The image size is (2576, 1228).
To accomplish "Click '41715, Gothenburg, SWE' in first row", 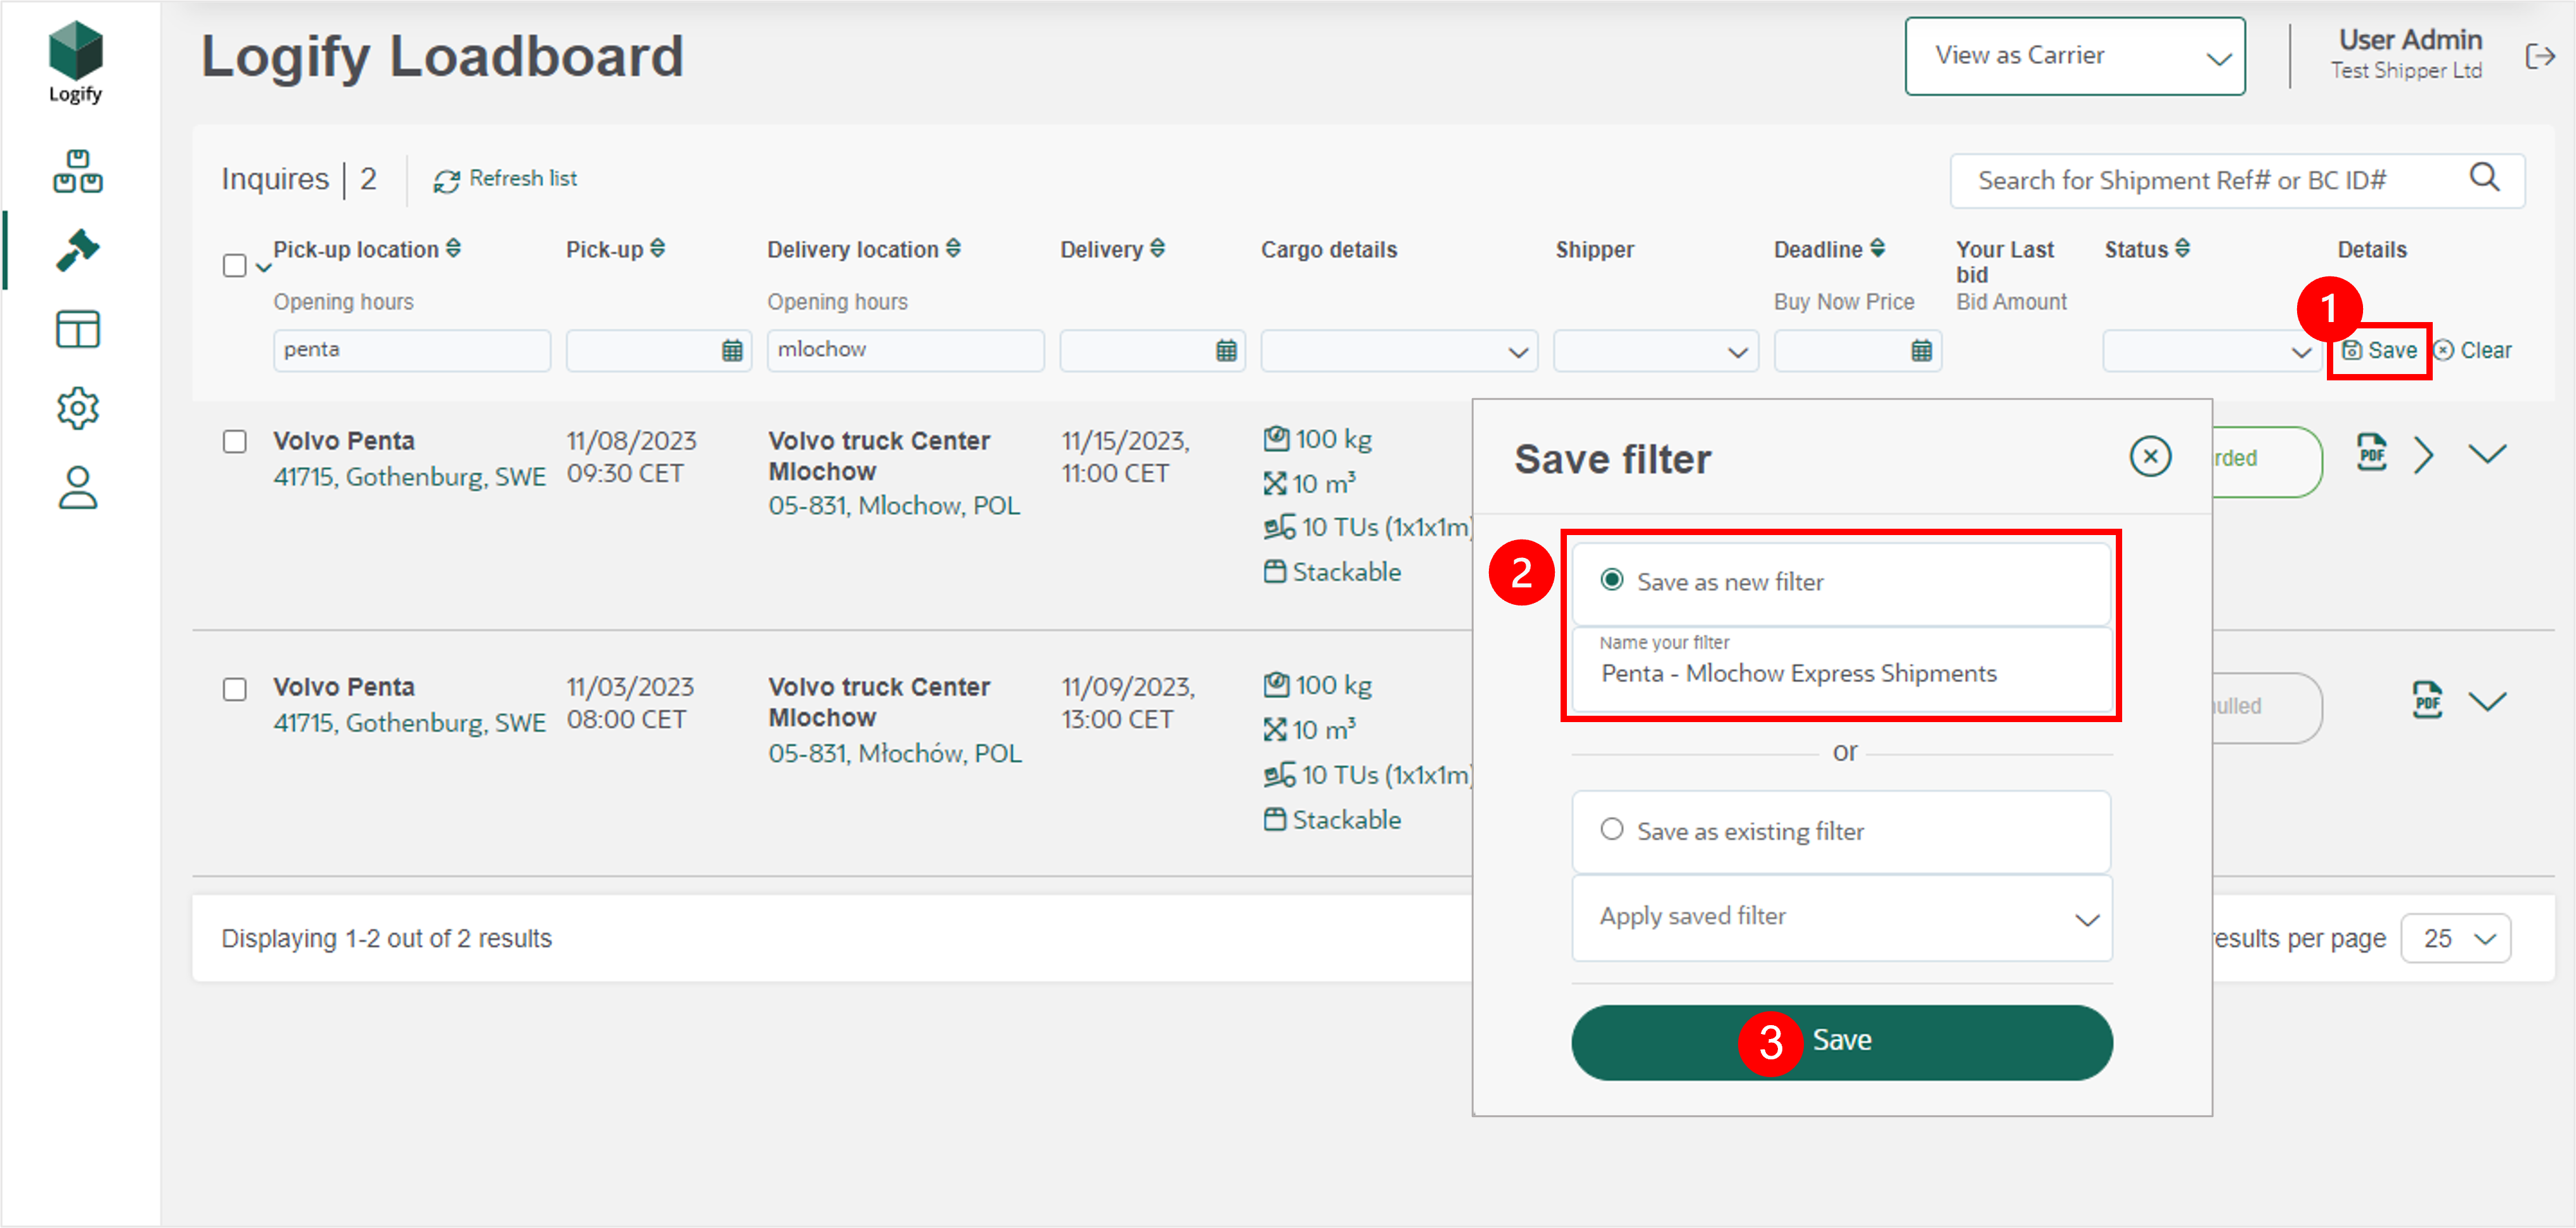I will (410, 477).
